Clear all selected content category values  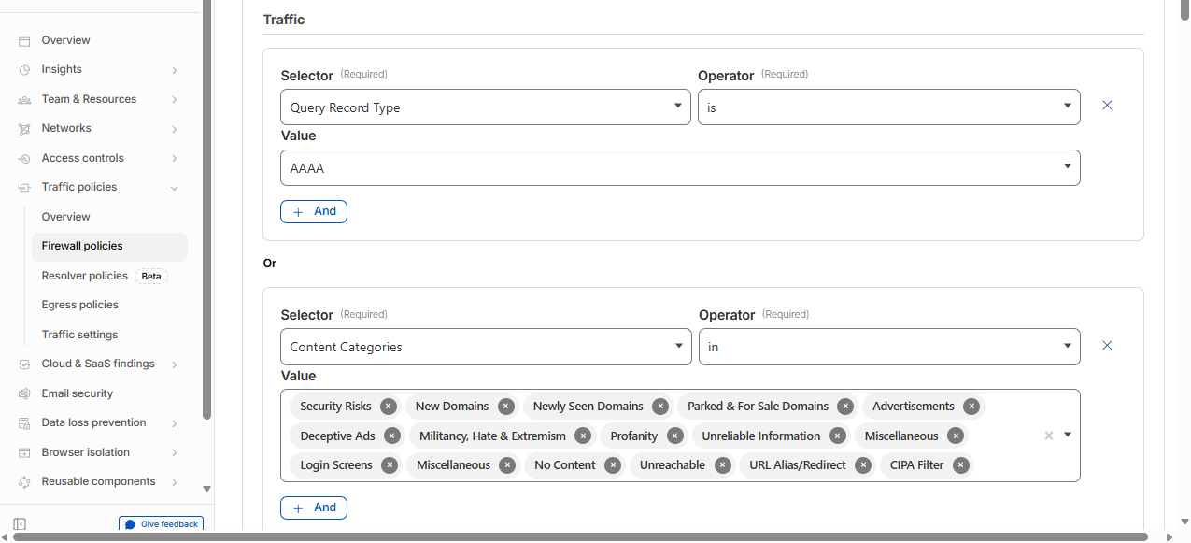(1048, 436)
